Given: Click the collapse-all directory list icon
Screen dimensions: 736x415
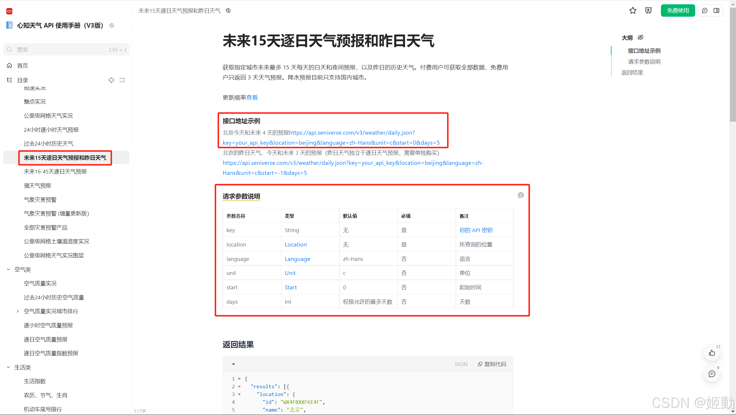Looking at the screenshot, I should click(x=122, y=80).
